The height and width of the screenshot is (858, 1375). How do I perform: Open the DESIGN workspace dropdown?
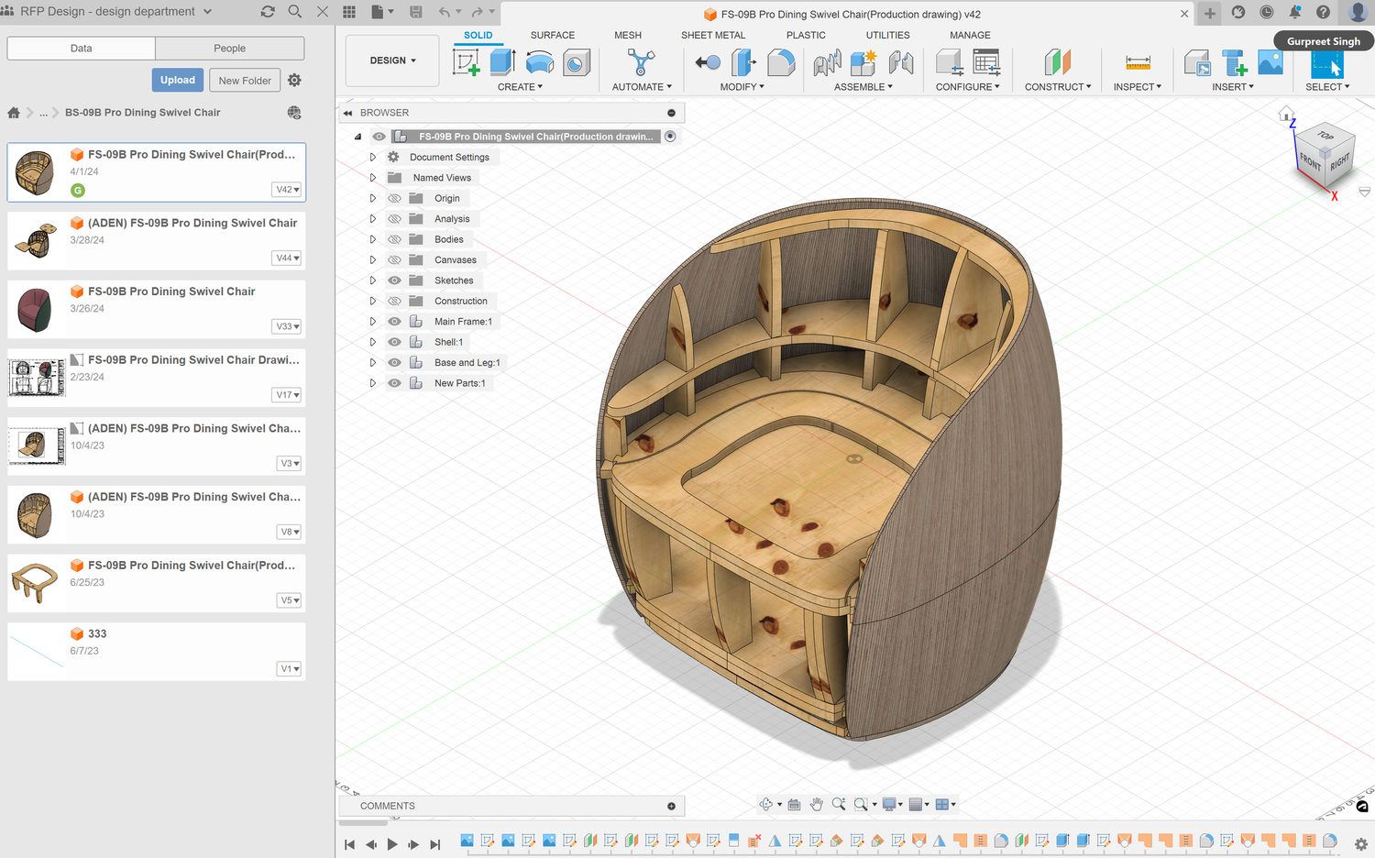click(x=392, y=60)
